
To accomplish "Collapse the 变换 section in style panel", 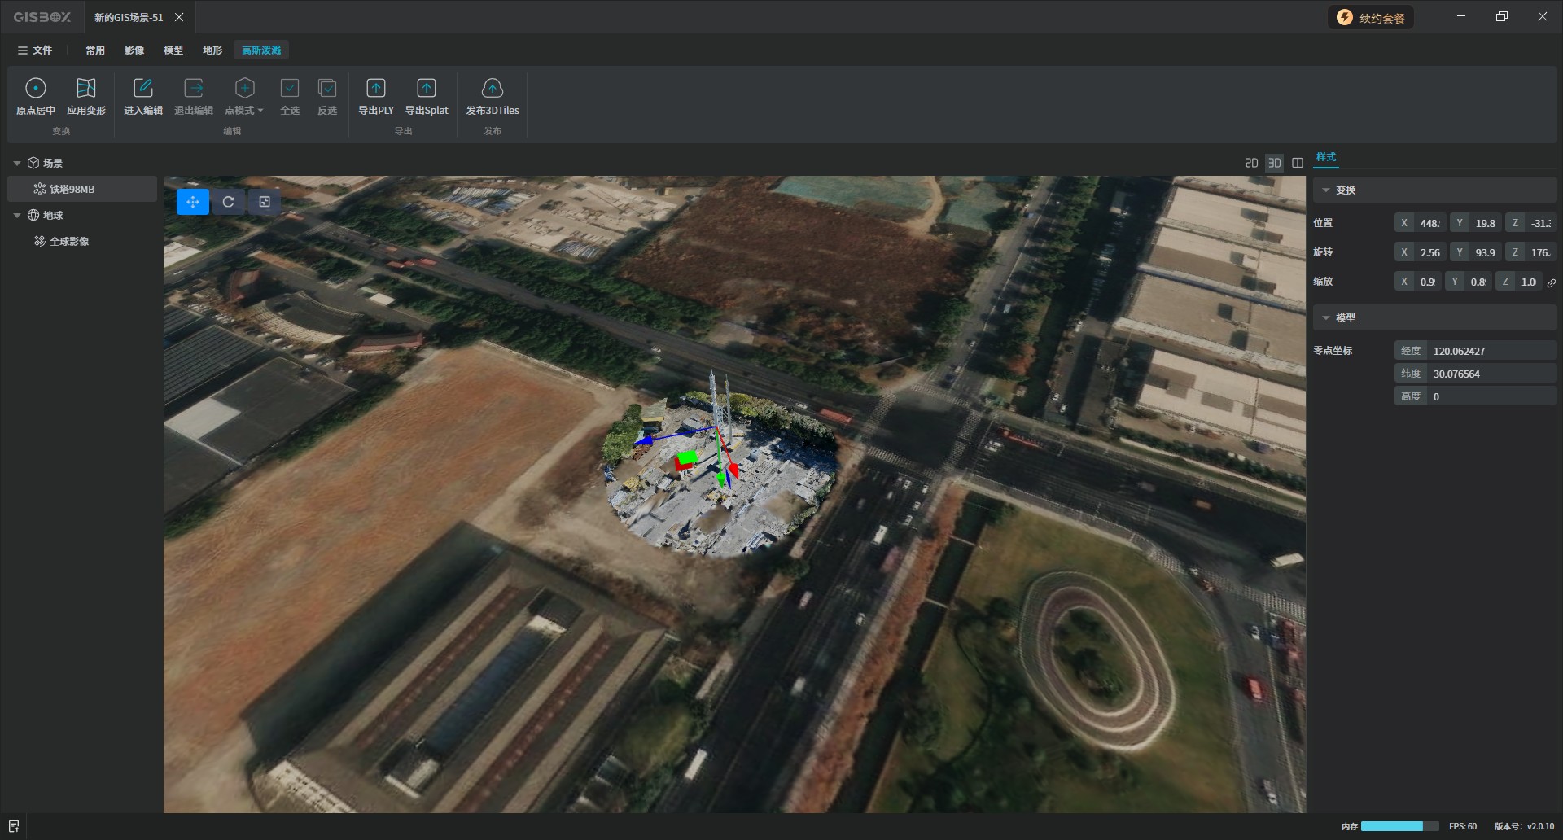I will click(1326, 190).
